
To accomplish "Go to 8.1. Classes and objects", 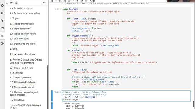I will point(21,68).
